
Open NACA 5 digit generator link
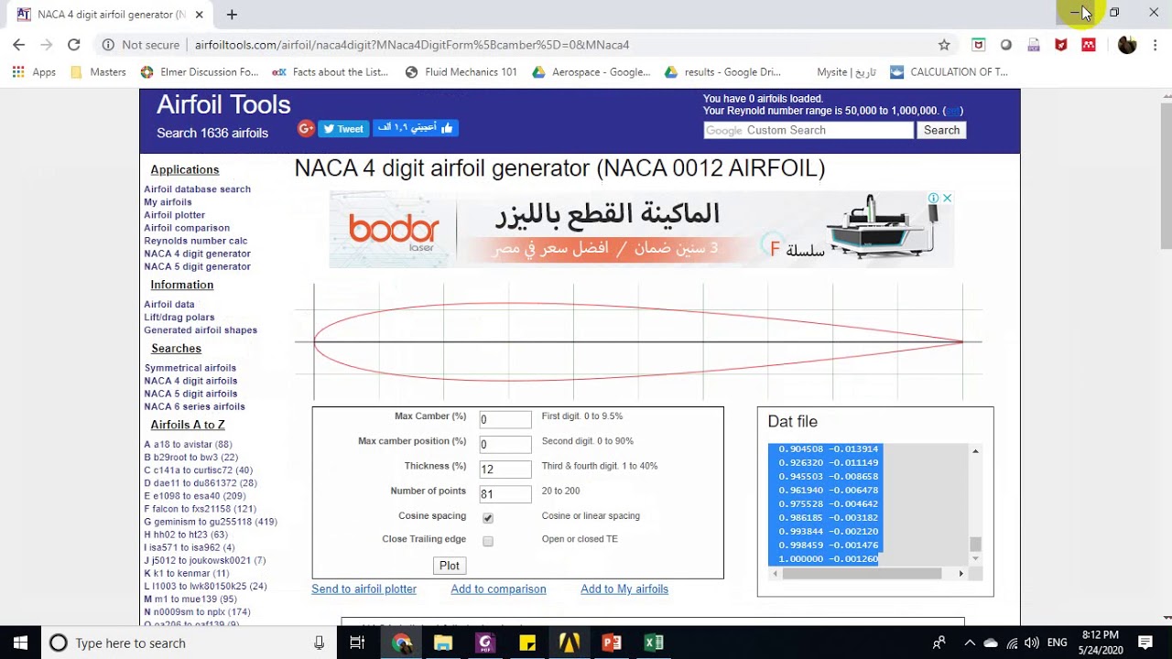click(x=197, y=266)
